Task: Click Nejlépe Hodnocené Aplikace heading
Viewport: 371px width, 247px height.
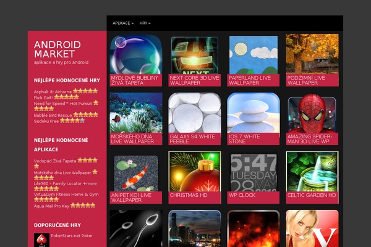Action: 61,145
